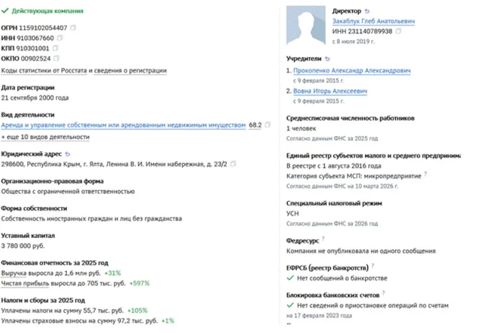Show the hint for МСП category микропредприятие
Viewport: 493px width, 333px height.
coord(426,175)
